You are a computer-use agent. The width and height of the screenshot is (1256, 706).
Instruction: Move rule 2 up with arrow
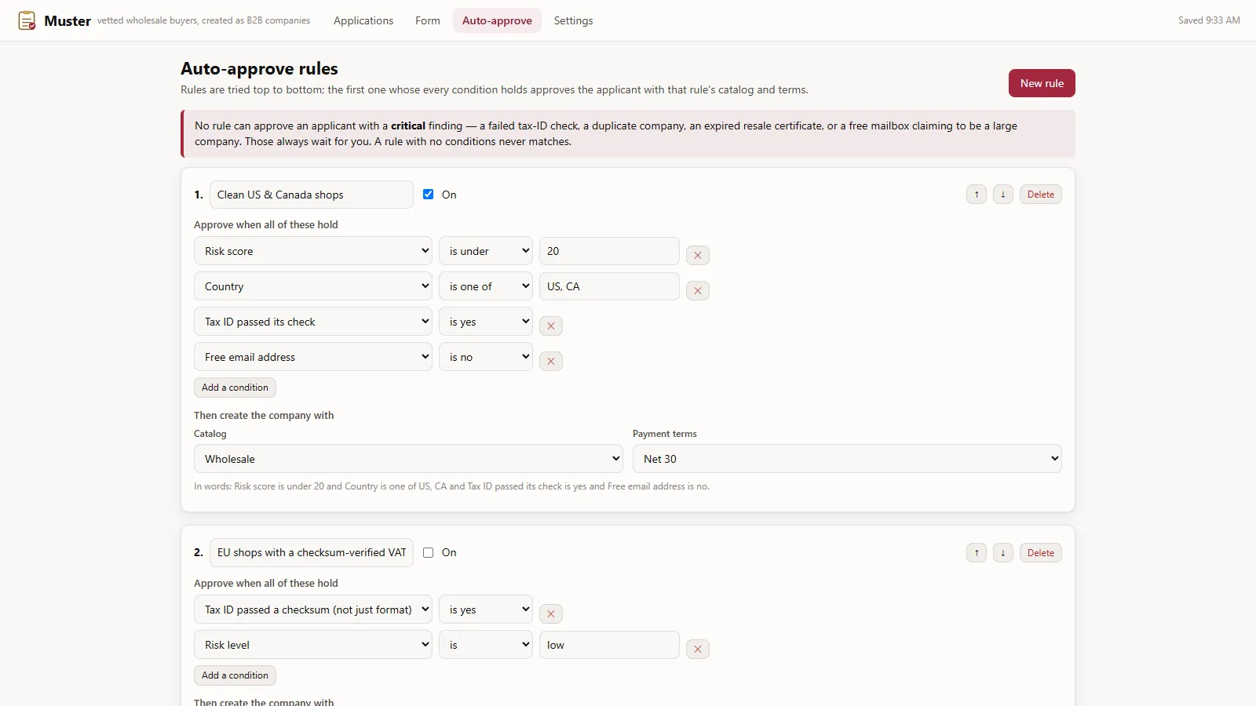pos(977,553)
